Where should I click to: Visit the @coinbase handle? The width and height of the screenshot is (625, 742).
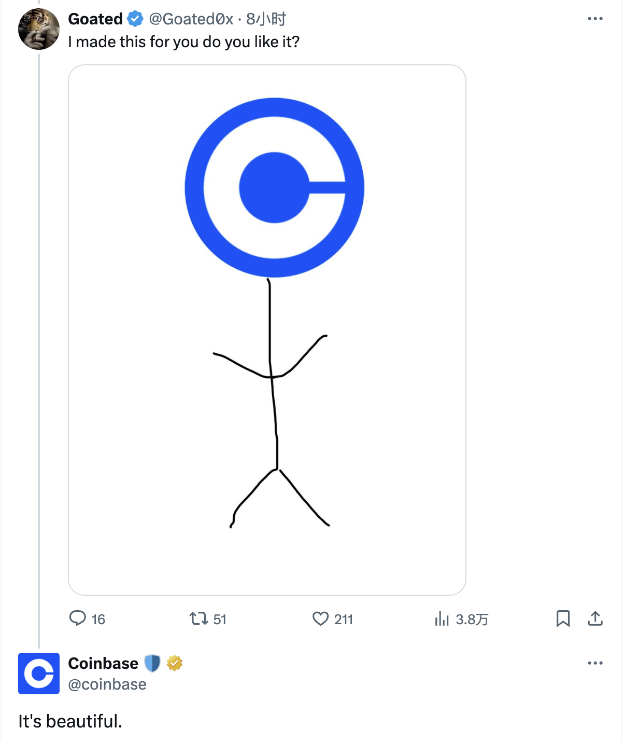(107, 684)
